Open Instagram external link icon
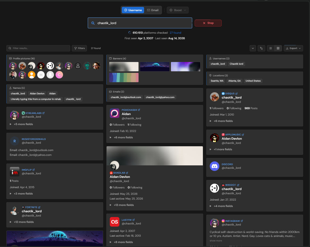This screenshot has height=247, width=310. 242,221
